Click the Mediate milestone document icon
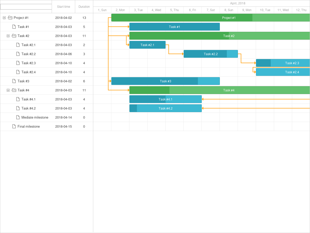 18,117
